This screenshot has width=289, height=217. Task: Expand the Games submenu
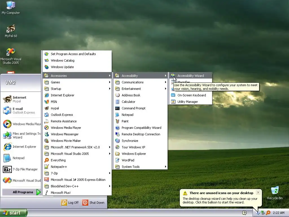coord(77,82)
